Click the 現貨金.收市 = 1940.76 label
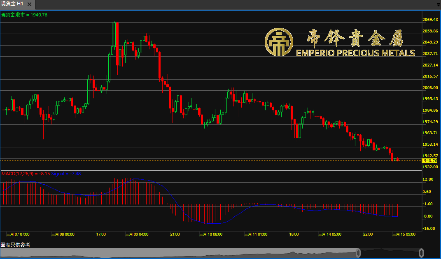441x259 pixels. tap(24, 15)
